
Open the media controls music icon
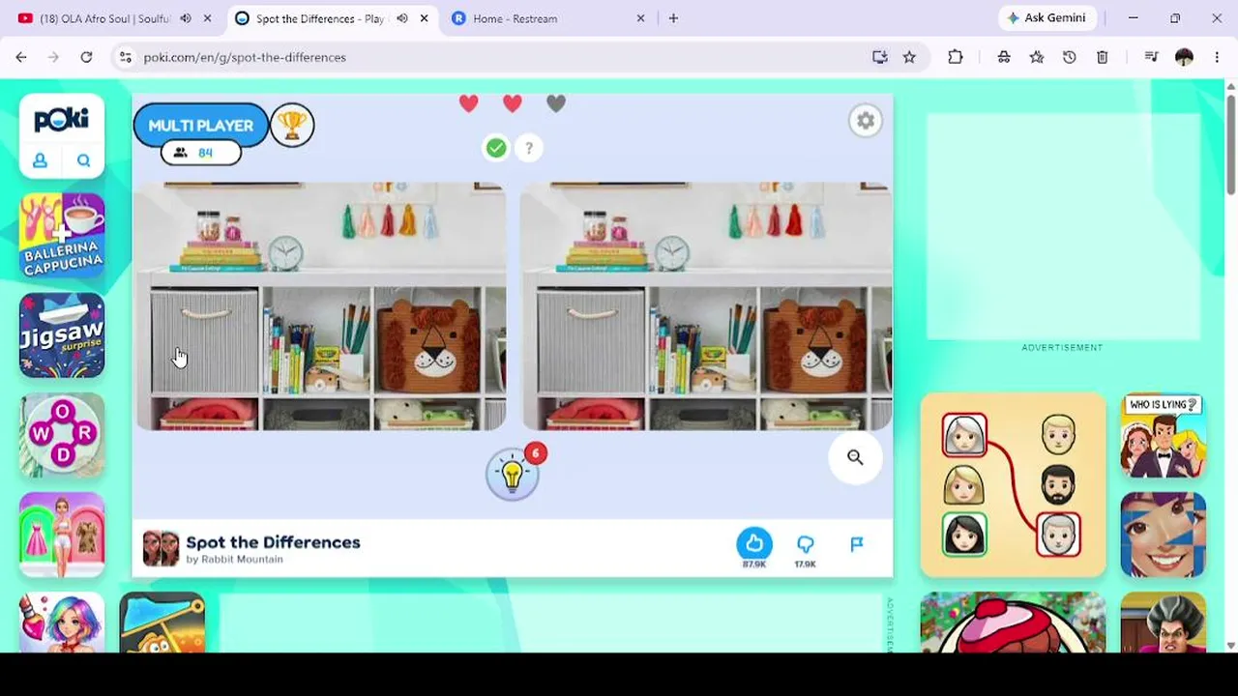tap(1151, 57)
